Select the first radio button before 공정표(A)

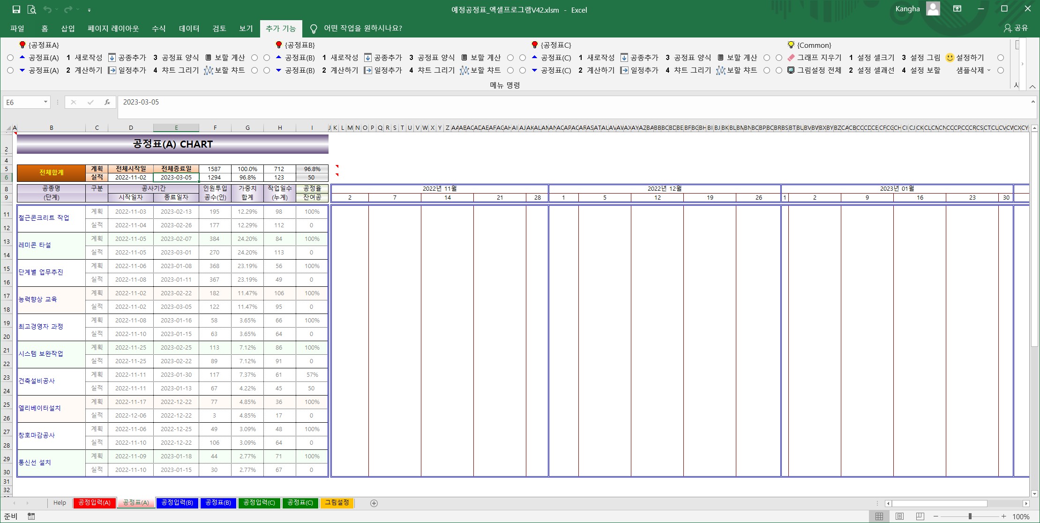point(10,58)
